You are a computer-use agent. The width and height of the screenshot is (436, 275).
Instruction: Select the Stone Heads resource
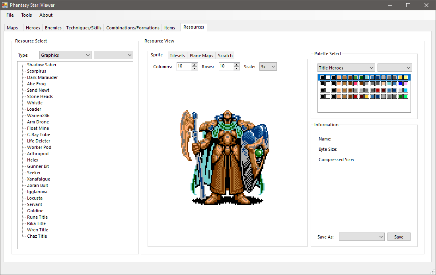[x=40, y=96]
